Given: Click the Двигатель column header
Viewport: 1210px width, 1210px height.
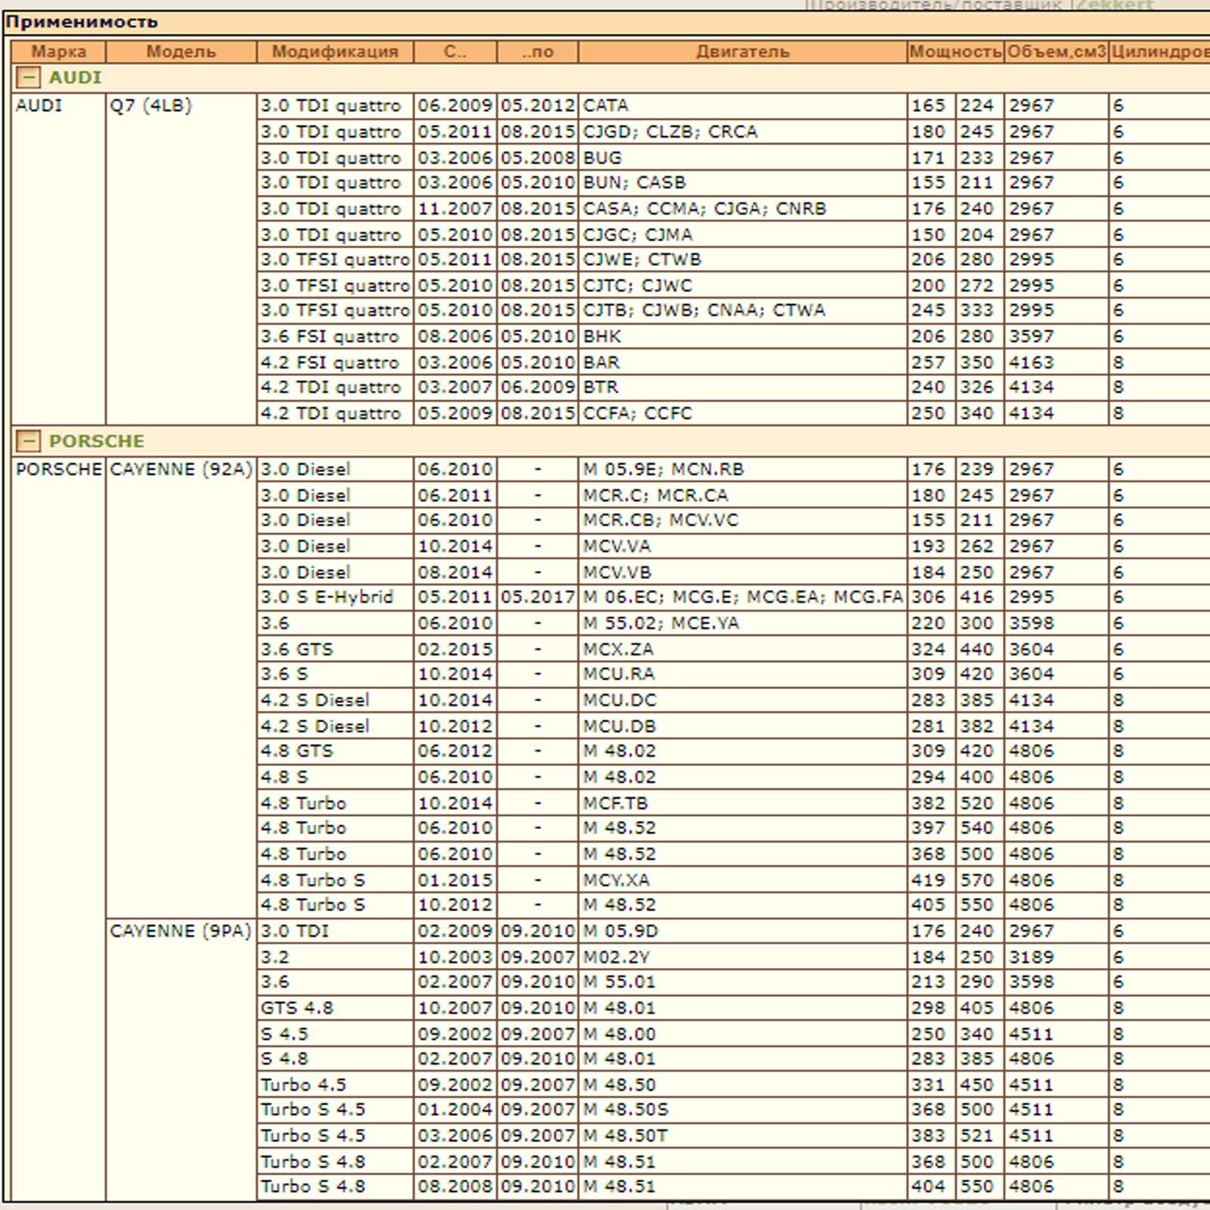Looking at the screenshot, I should pos(743,51).
